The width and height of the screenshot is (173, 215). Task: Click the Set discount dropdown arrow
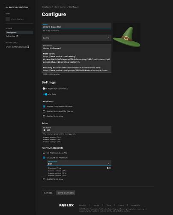pyautogui.click(x=109, y=164)
